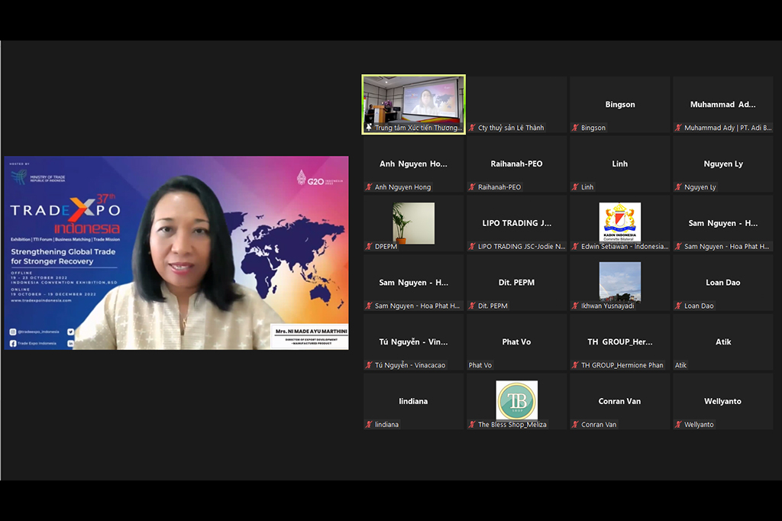Click muted mic icon next to Tú Nguyễn - Vinacacao

369,365
